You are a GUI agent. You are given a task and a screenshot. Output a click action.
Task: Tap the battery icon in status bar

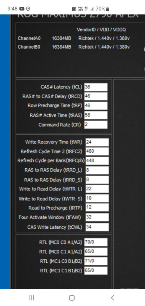tap(108, 9)
